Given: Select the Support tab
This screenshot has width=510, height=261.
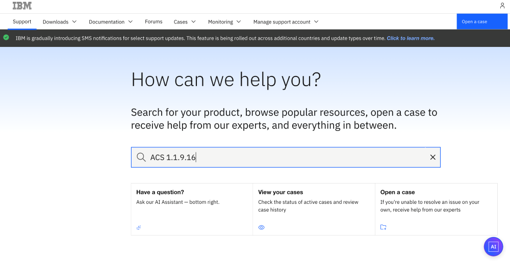Looking at the screenshot, I should tap(22, 22).
